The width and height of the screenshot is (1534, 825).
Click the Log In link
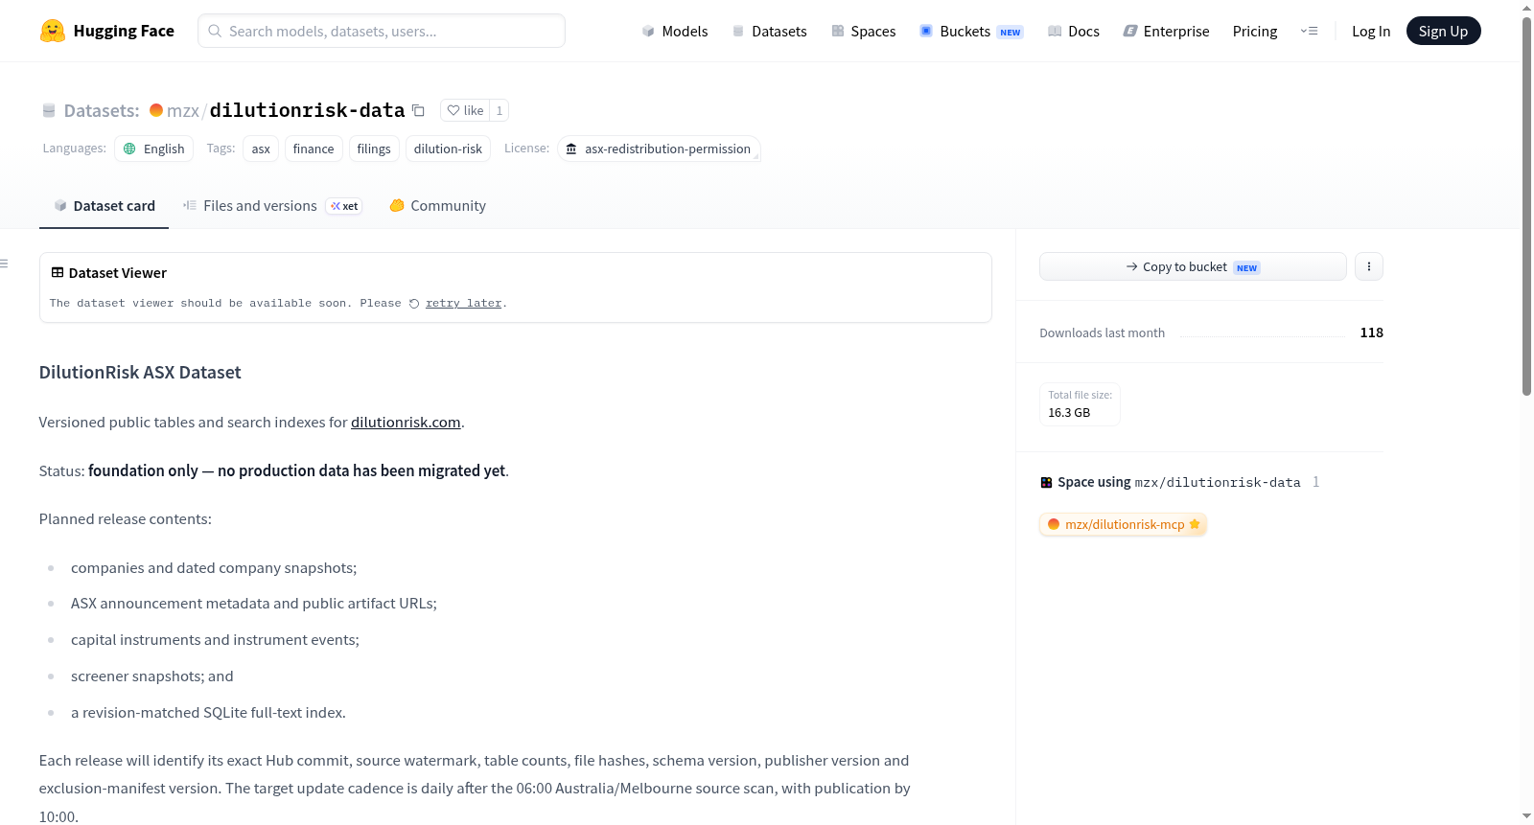pos(1371,31)
